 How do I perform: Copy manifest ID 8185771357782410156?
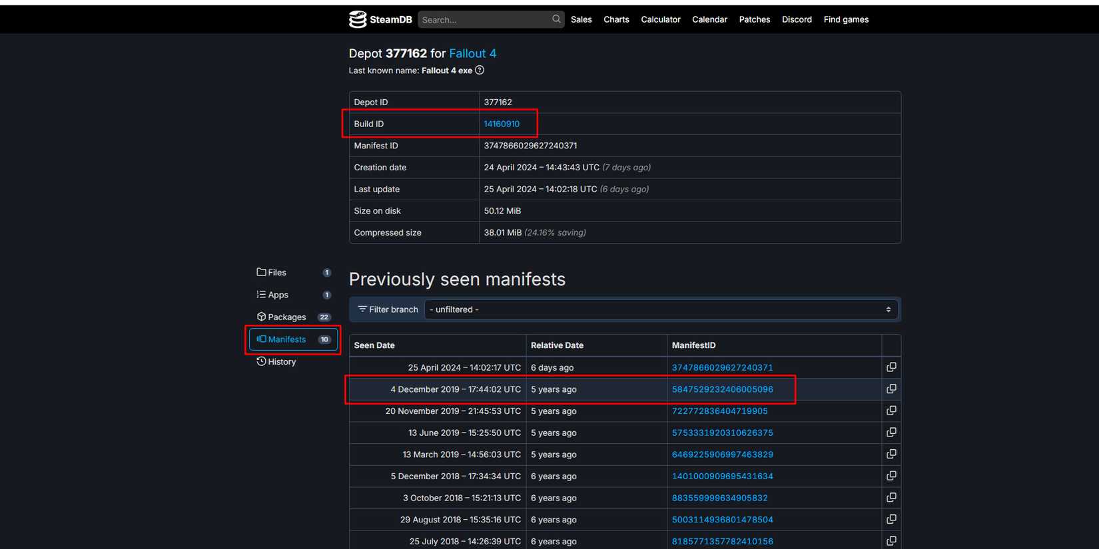point(891,541)
